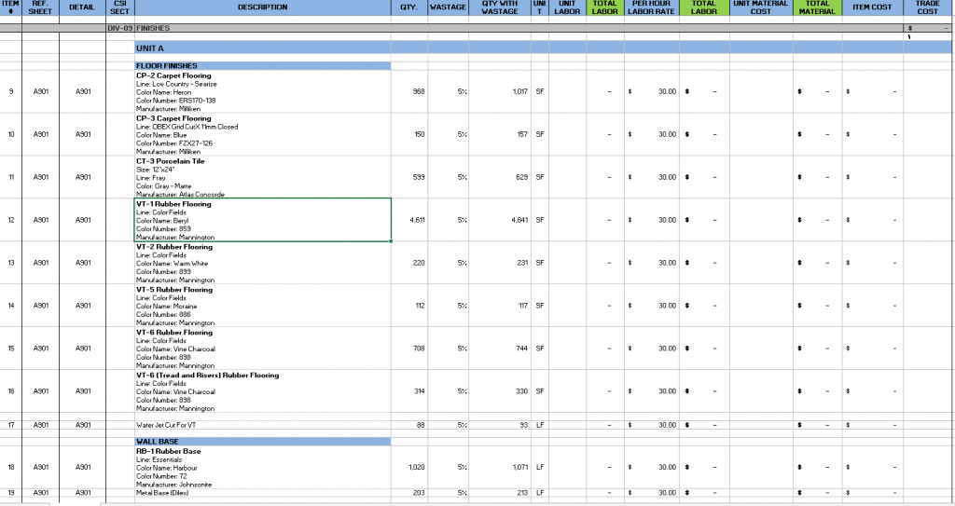This screenshot has width=955, height=506.
Task: Click the quantity cell showing 968
Action: (419, 91)
